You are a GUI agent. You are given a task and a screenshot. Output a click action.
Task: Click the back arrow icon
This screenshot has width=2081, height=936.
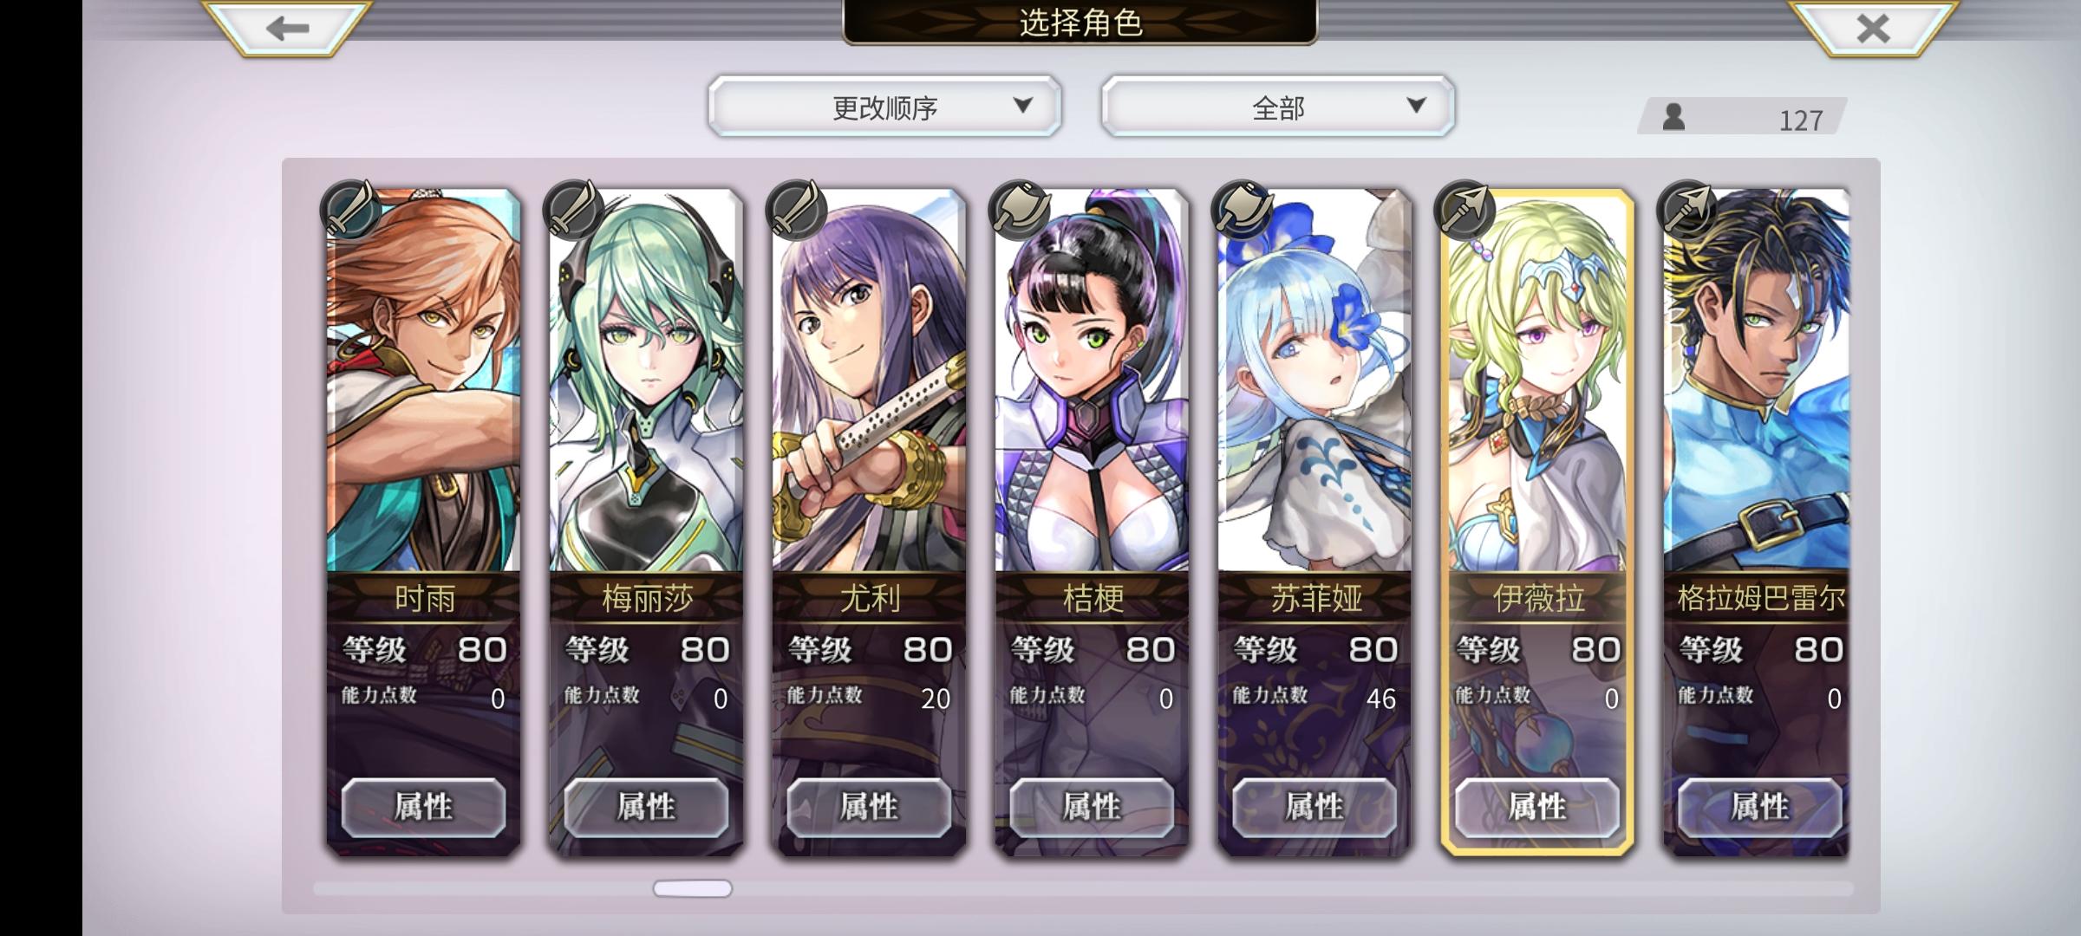287,29
